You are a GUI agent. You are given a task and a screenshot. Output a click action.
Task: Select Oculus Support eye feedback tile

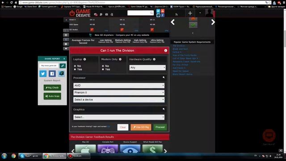pyautogui.click(x=130, y=149)
